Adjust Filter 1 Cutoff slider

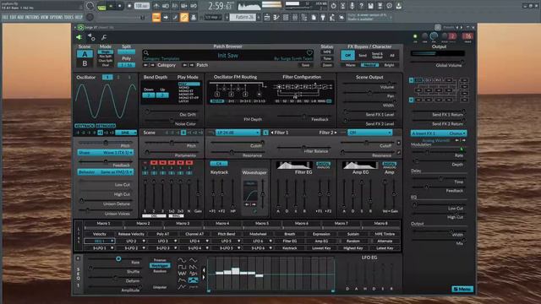pyautogui.click(x=238, y=143)
